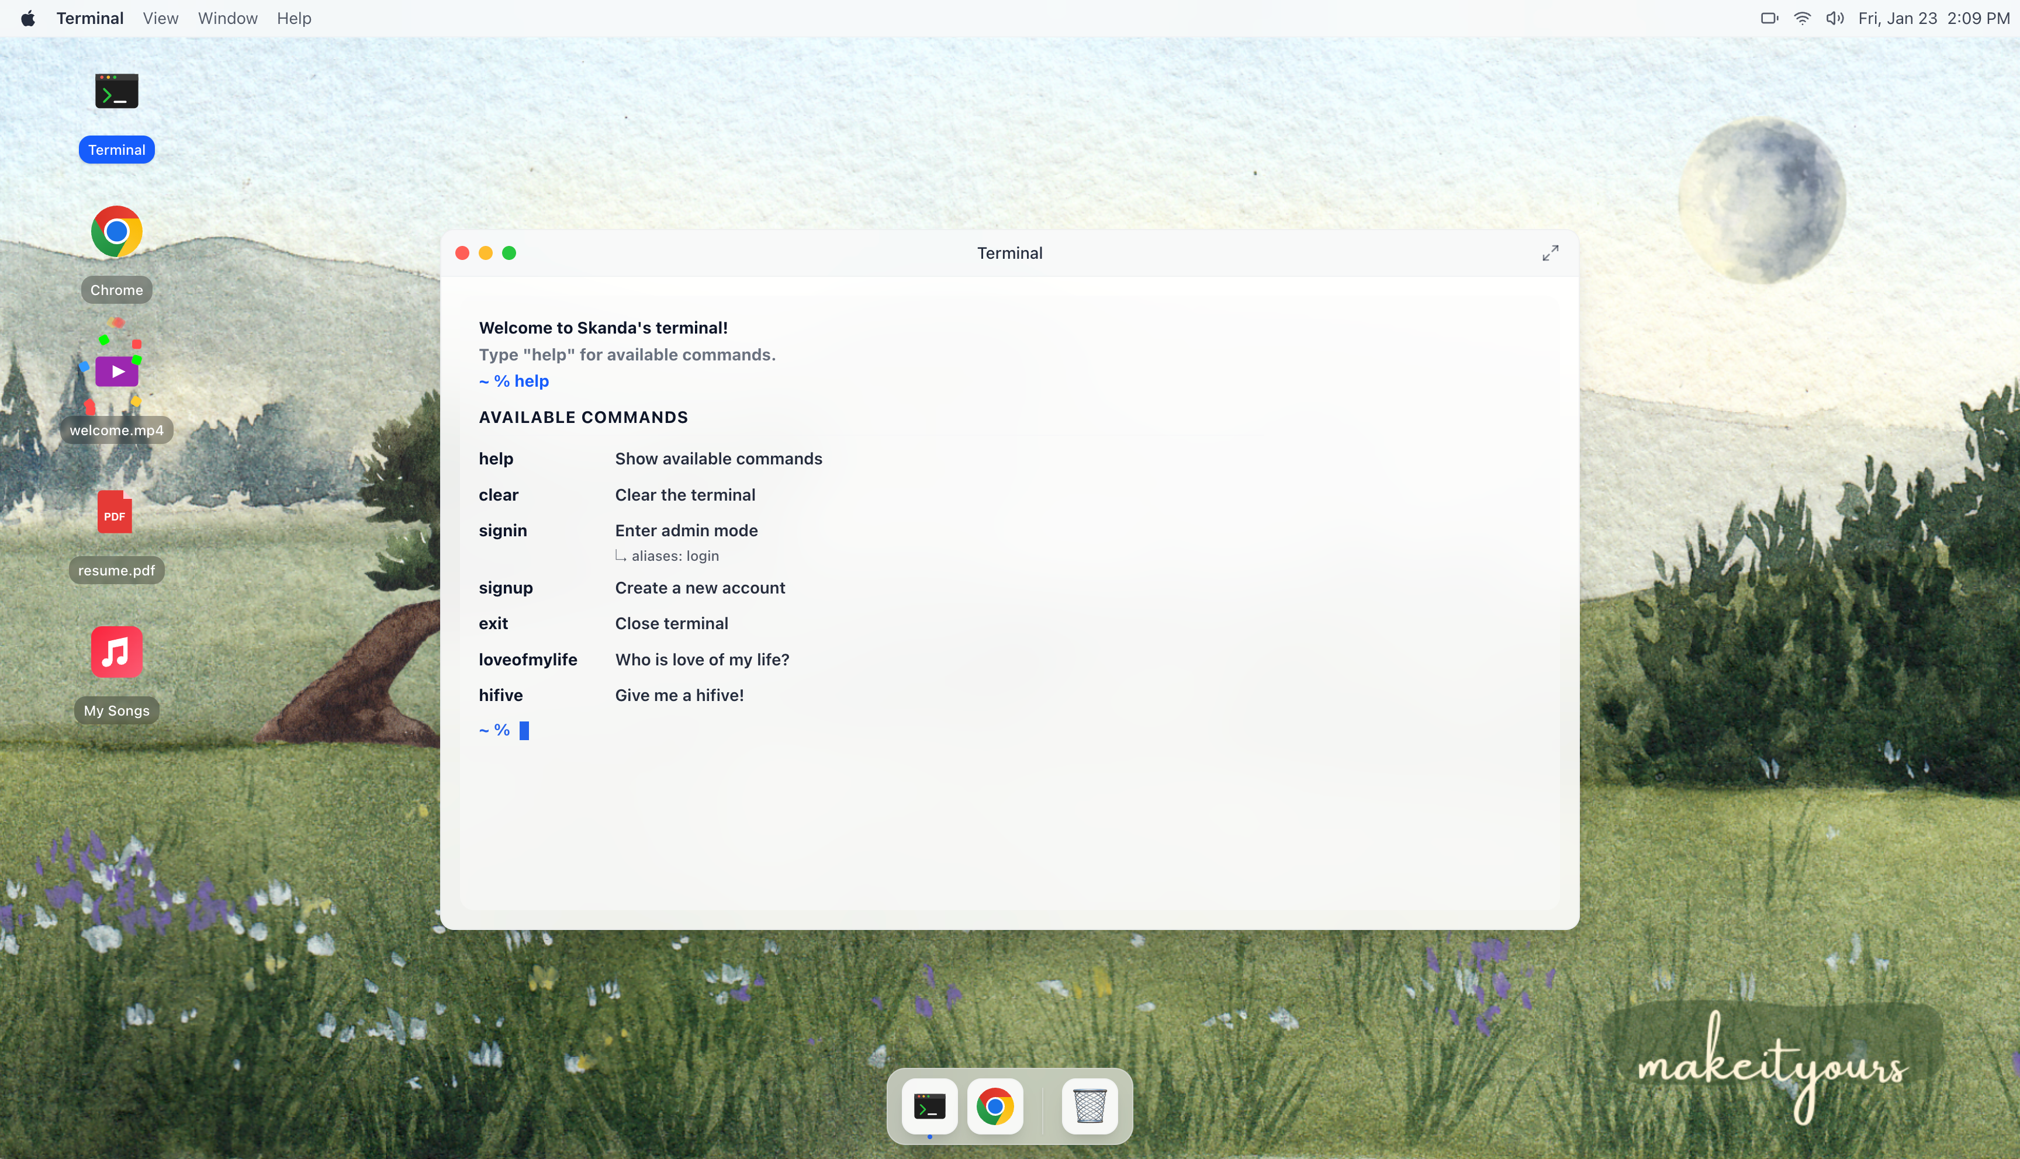This screenshot has height=1159, width=2020.
Task: Click the Terminal icon in dock
Action: click(x=929, y=1106)
